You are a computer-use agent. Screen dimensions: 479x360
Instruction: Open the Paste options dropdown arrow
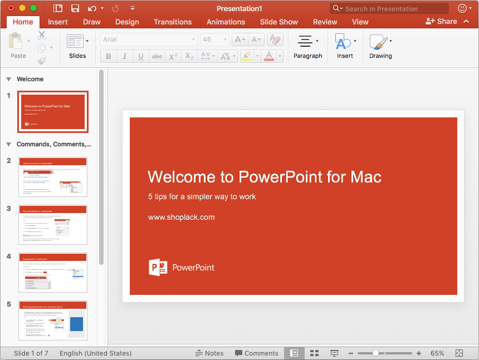pyautogui.click(x=28, y=41)
